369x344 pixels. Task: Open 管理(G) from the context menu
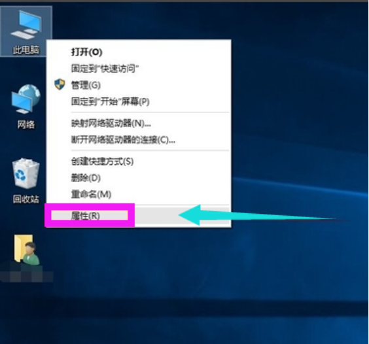(139, 85)
